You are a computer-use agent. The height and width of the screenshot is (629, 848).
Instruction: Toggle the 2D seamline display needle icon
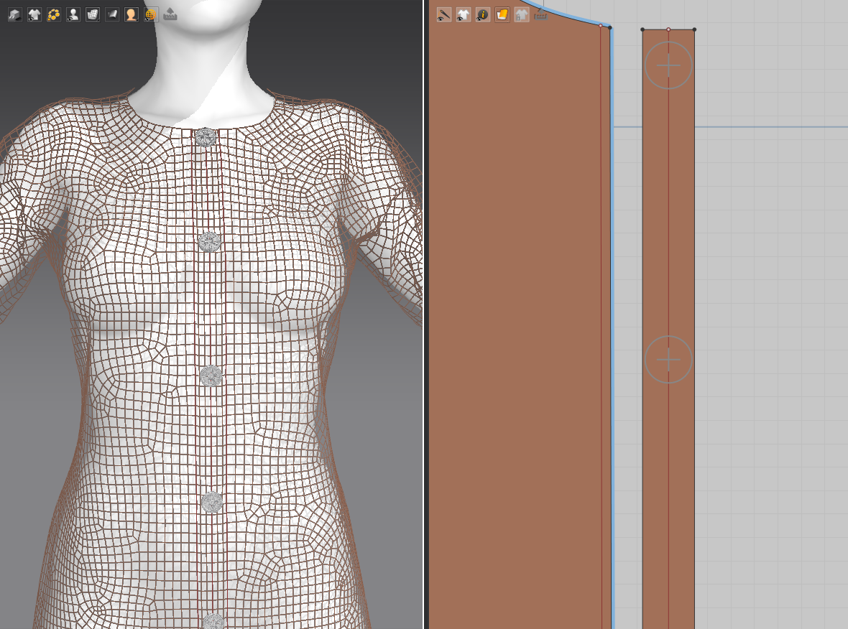[444, 14]
